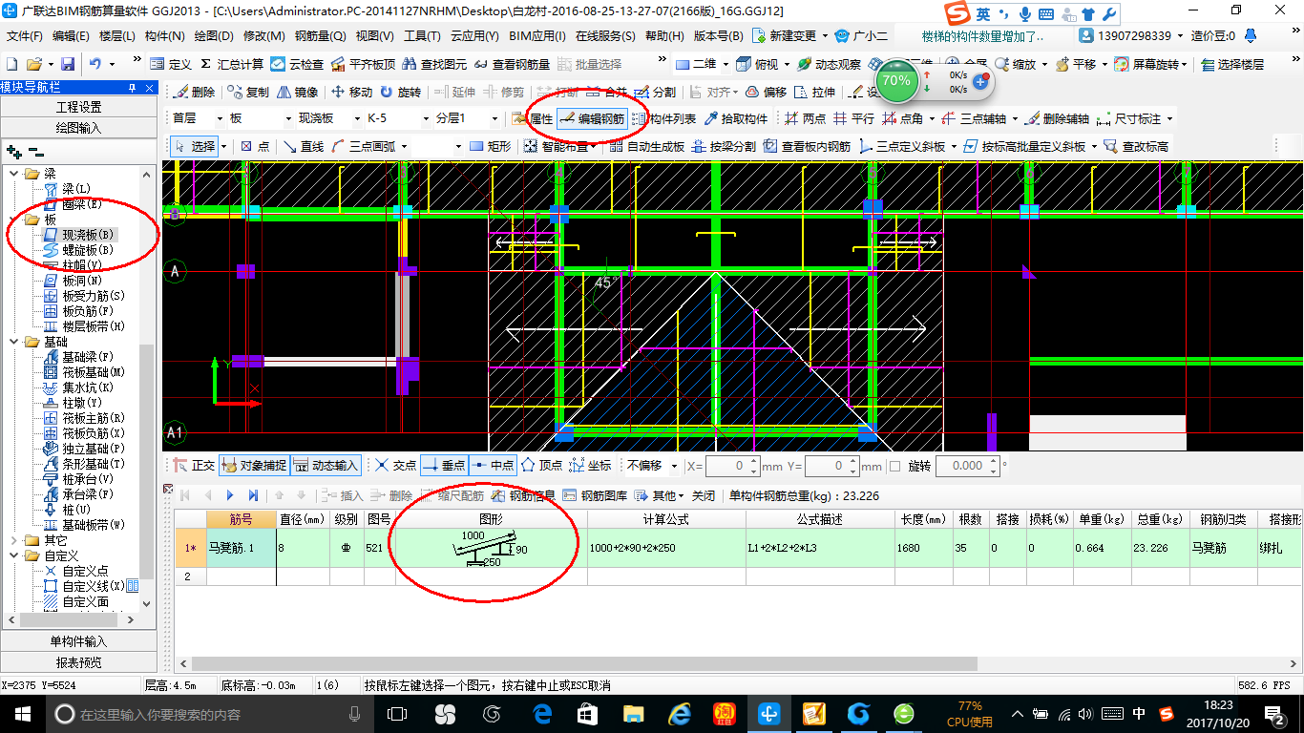The width and height of the screenshot is (1304, 733).
Task: Click 平齐板顶 tool
Action: tap(363, 64)
